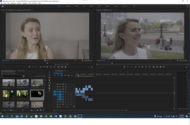Go to the Home screen icon
The width and height of the screenshot is (190, 125).
[3, 6]
